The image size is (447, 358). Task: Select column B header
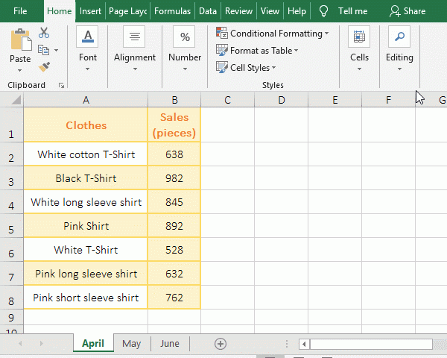174,100
